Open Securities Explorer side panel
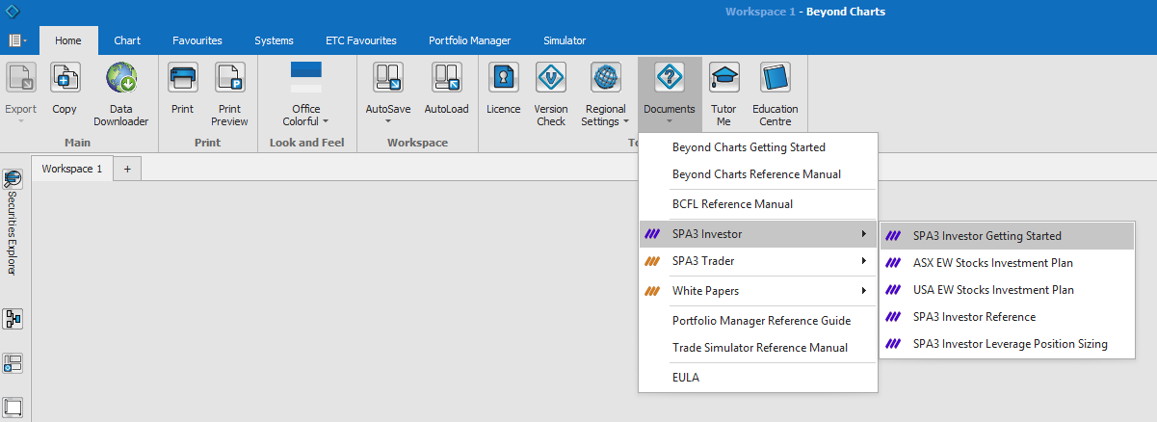This screenshot has width=1157, height=422. click(13, 222)
